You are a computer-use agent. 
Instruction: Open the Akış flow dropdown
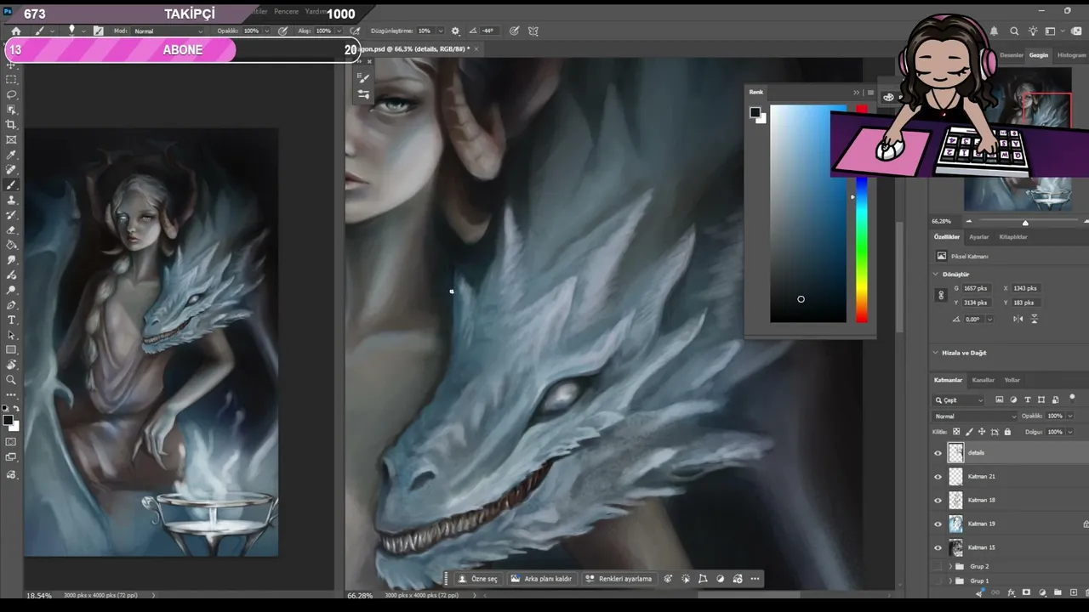pyautogui.click(x=338, y=31)
